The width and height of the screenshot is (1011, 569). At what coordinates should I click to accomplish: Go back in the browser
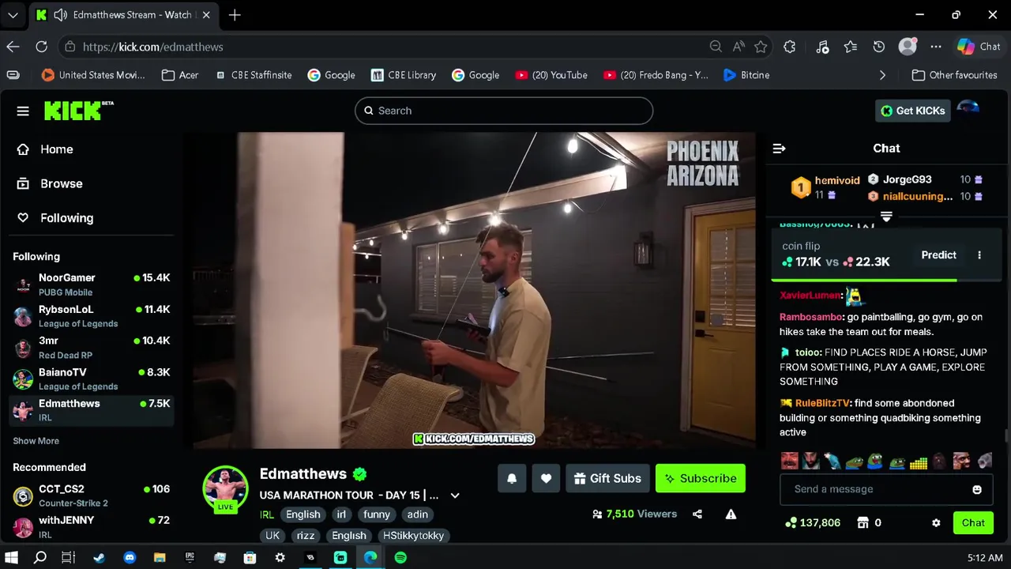pyautogui.click(x=13, y=47)
